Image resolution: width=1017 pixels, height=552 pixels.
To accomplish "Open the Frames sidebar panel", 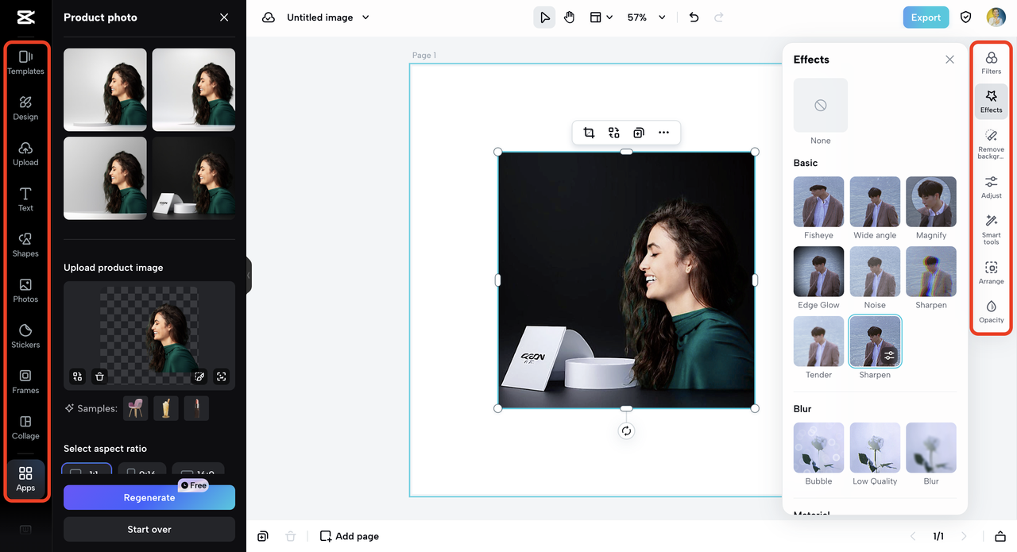I will coord(25,381).
